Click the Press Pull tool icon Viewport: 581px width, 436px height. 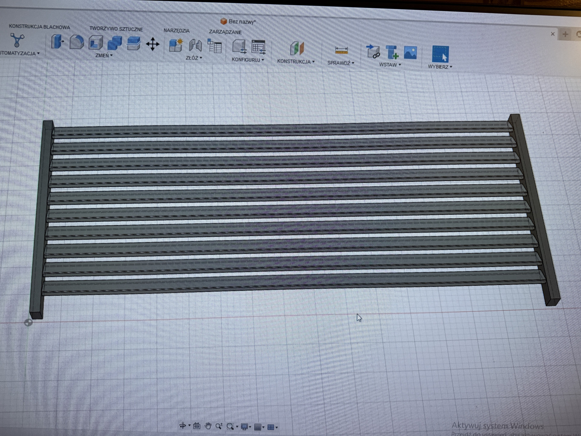point(57,41)
